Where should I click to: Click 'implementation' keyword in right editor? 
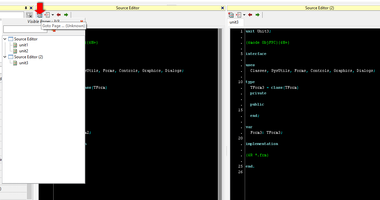coord(262,144)
